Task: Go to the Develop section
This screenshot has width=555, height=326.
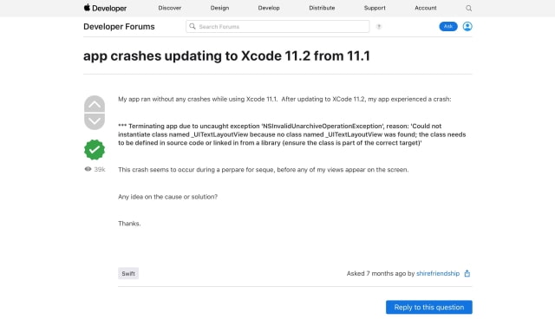Action: [x=269, y=8]
